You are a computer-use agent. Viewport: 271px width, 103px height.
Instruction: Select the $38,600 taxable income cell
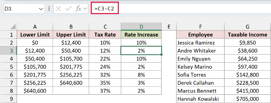coord(248,51)
